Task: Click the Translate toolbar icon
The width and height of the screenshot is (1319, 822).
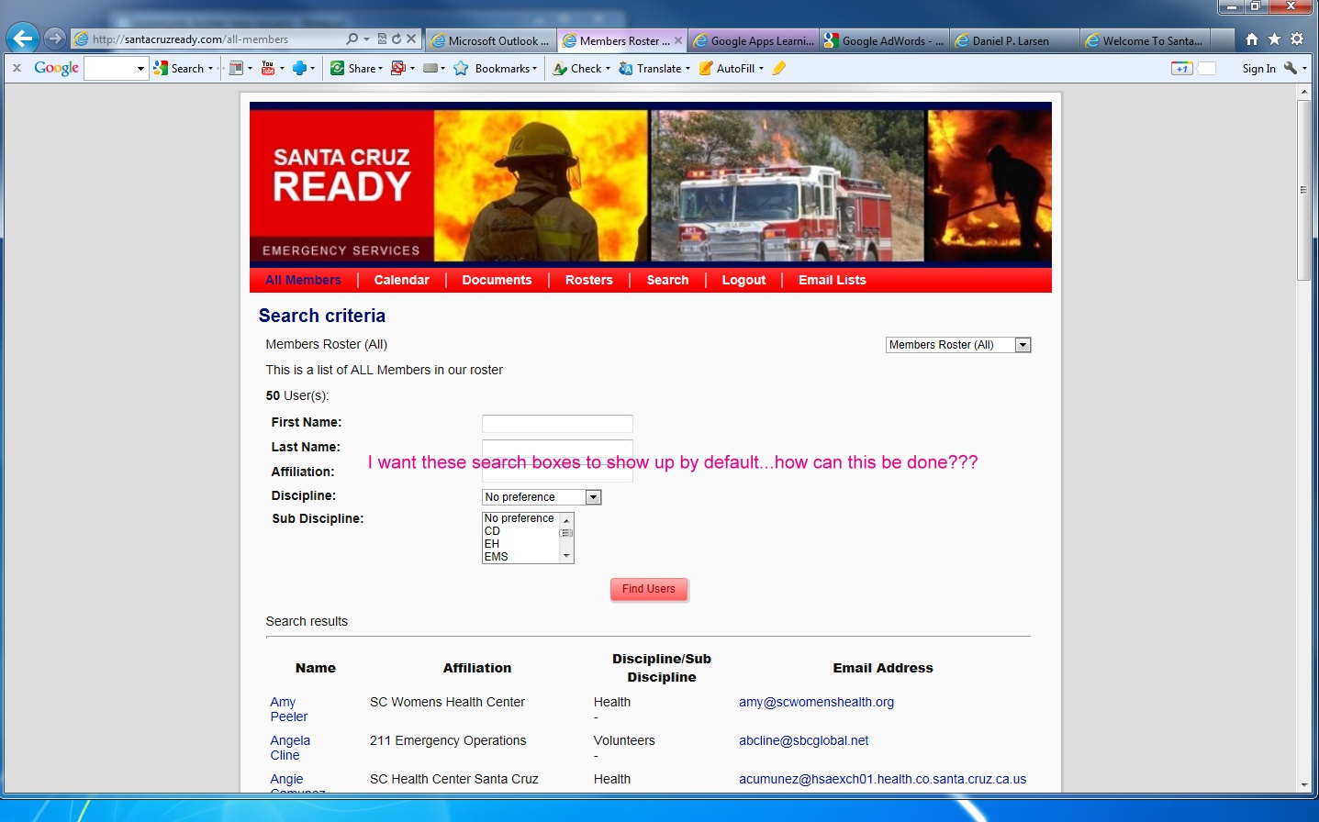Action: click(626, 68)
